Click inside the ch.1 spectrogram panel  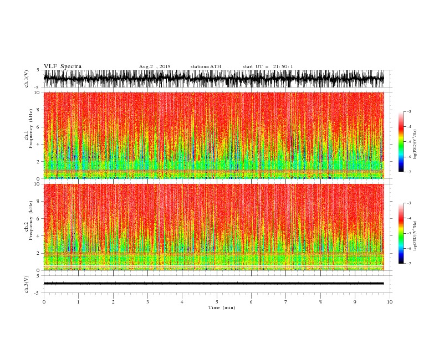pos(213,135)
